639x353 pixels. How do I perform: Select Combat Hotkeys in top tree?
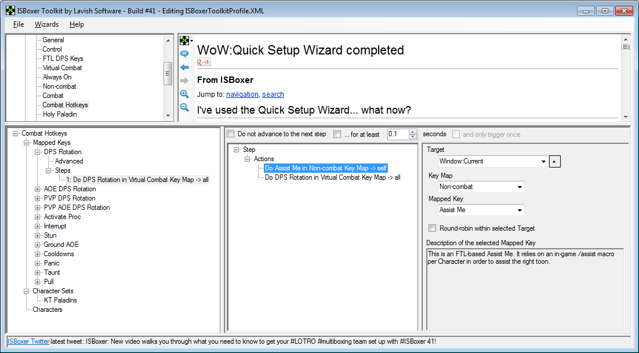[65, 105]
